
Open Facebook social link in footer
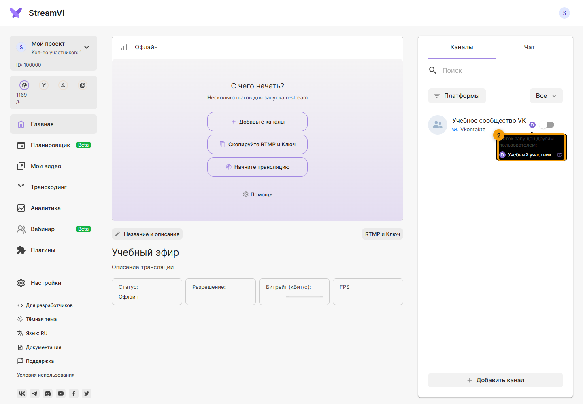(x=74, y=393)
